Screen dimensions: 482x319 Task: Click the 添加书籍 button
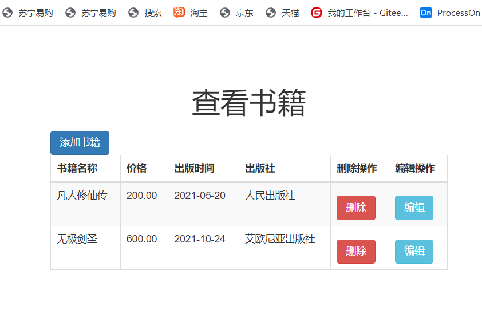click(x=80, y=143)
